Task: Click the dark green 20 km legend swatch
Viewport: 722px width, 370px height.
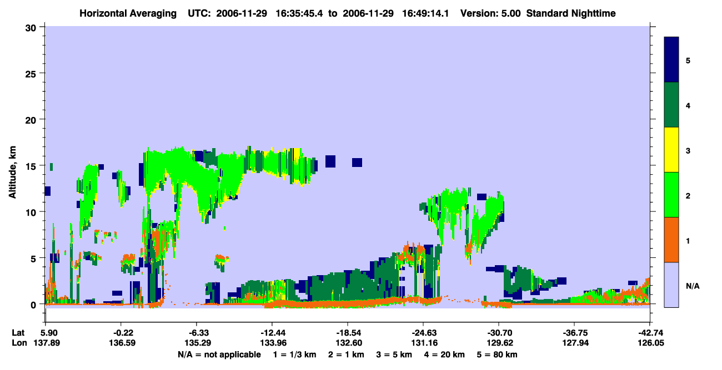Action: (x=671, y=105)
